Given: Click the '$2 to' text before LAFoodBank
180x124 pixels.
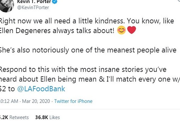Looking at the screenshot, I should [7, 89].
